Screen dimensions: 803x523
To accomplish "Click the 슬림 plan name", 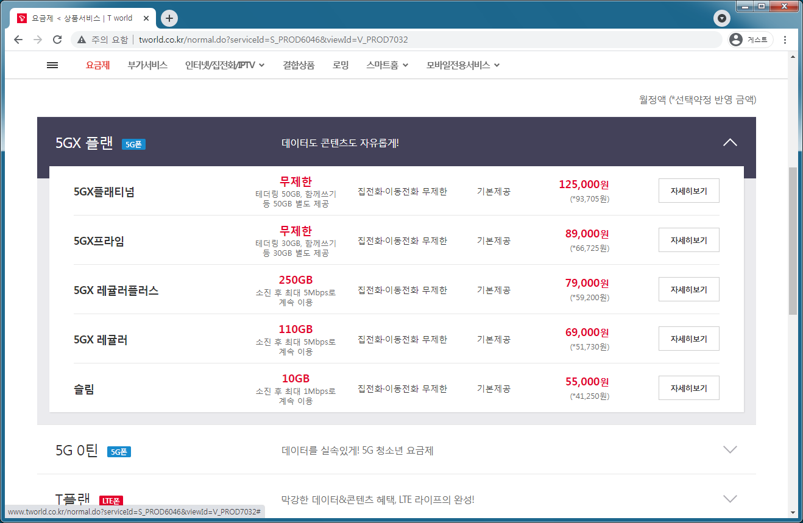I will pos(84,389).
